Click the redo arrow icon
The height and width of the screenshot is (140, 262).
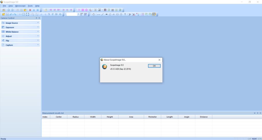click(15, 14)
